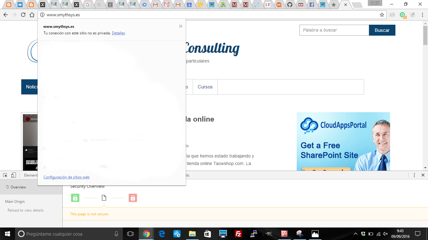The width and height of the screenshot is (428, 240).
Task: Open the GitHub tab
Action: pyautogui.click(x=290, y=5)
